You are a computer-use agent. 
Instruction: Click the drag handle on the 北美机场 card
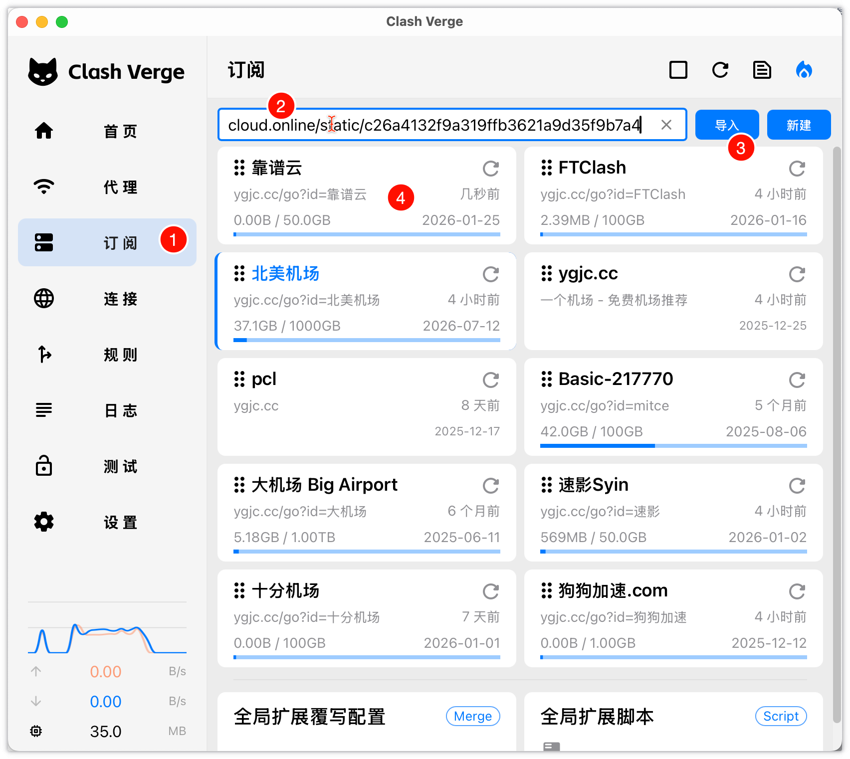tap(238, 274)
